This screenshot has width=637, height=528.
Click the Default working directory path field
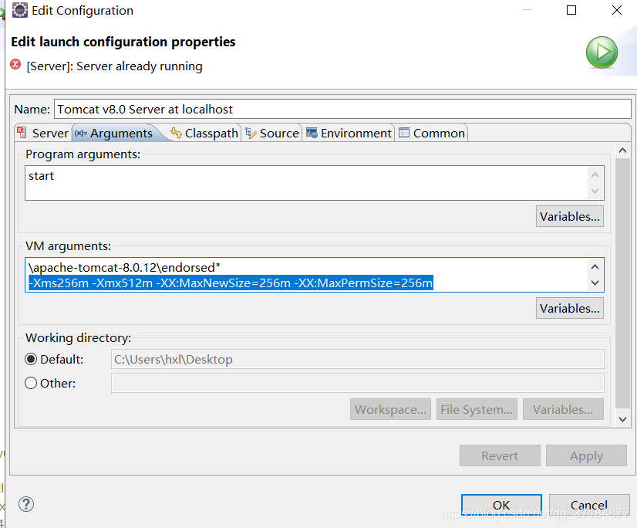click(x=358, y=359)
